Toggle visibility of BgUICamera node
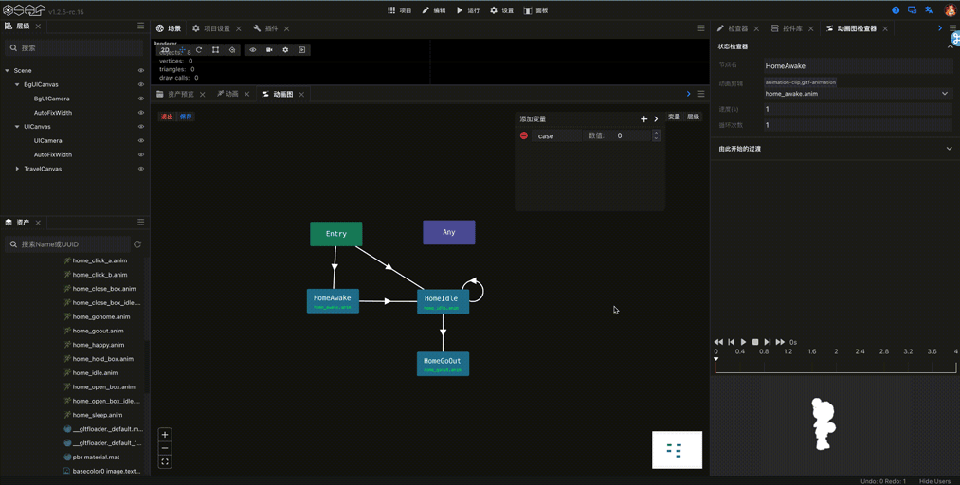Image resolution: width=960 pixels, height=485 pixels. tap(141, 99)
